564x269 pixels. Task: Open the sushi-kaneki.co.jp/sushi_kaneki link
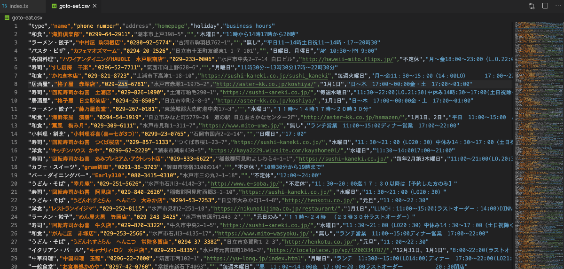point(265,75)
